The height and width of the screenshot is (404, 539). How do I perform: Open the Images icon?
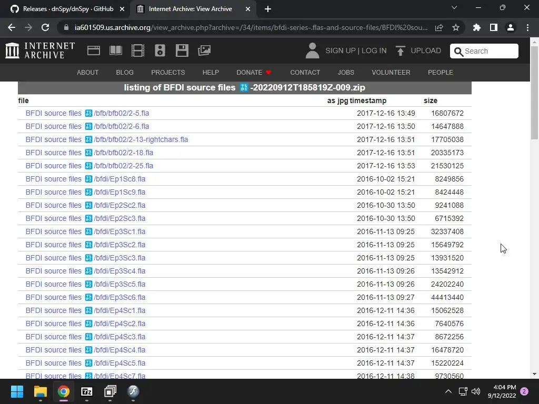[204, 50]
